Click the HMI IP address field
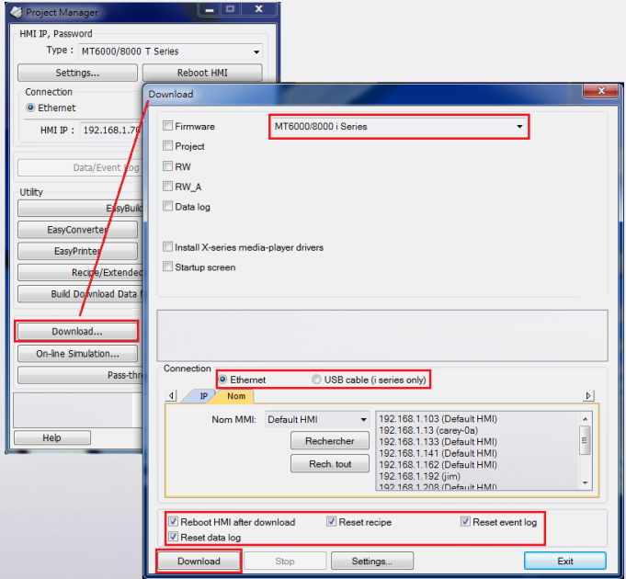The width and height of the screenshot is (626, 579). tap(111, 131)
